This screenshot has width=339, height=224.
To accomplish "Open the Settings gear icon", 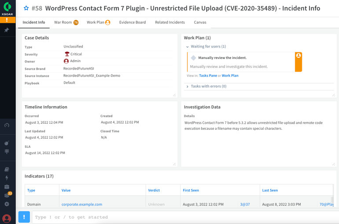I will click(x=7, y=204).
